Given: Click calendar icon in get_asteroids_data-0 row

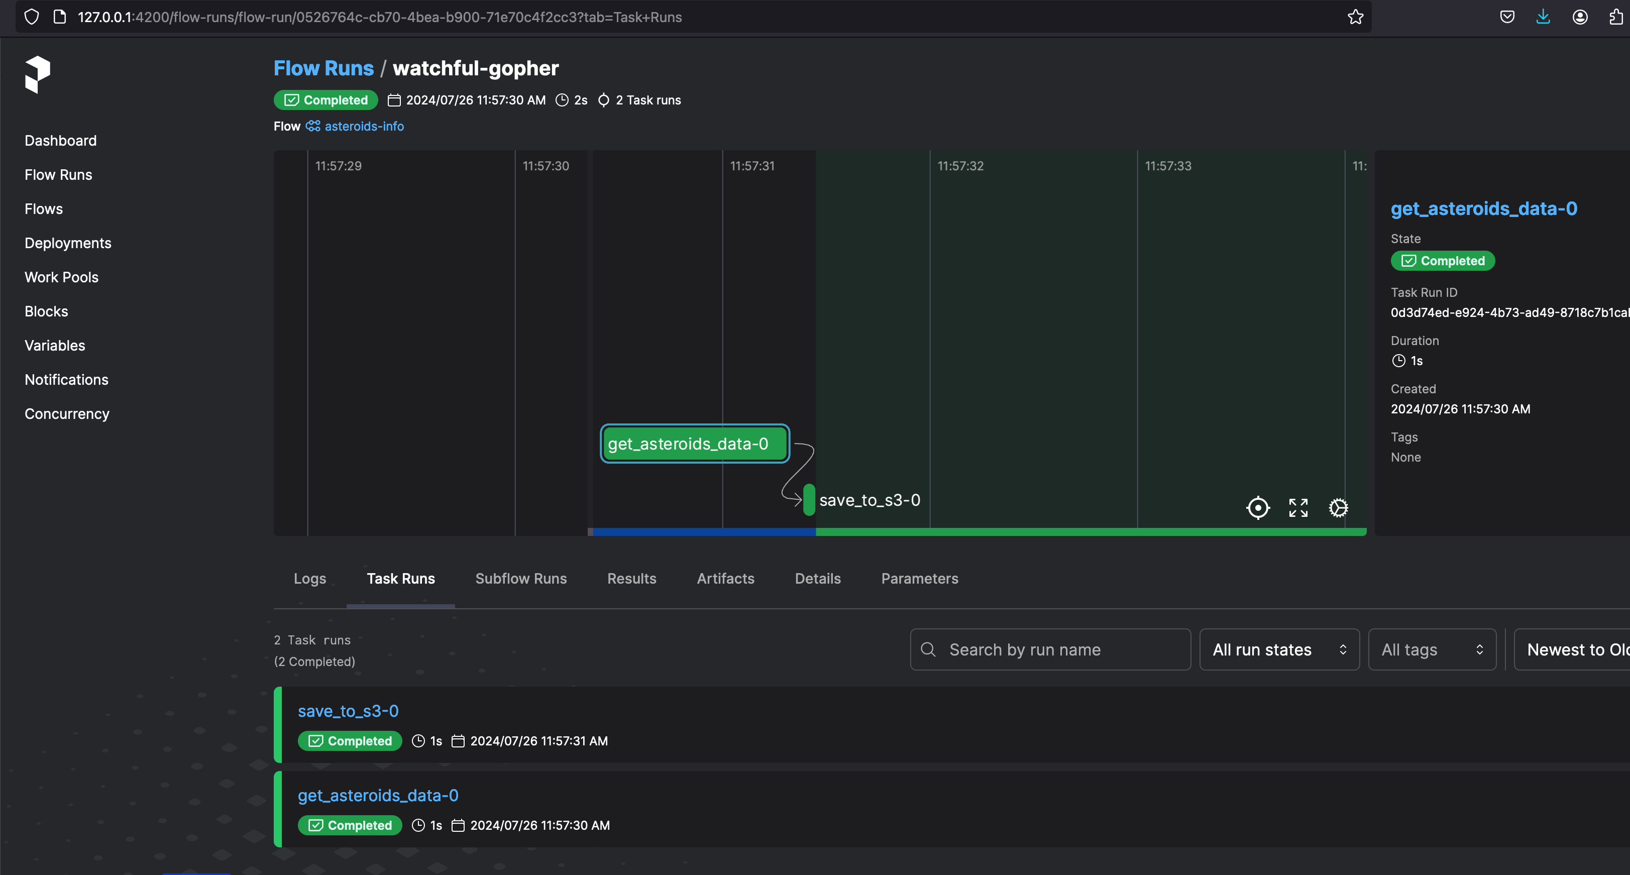Looking at the screenshot, I should (x=458, y=825).
